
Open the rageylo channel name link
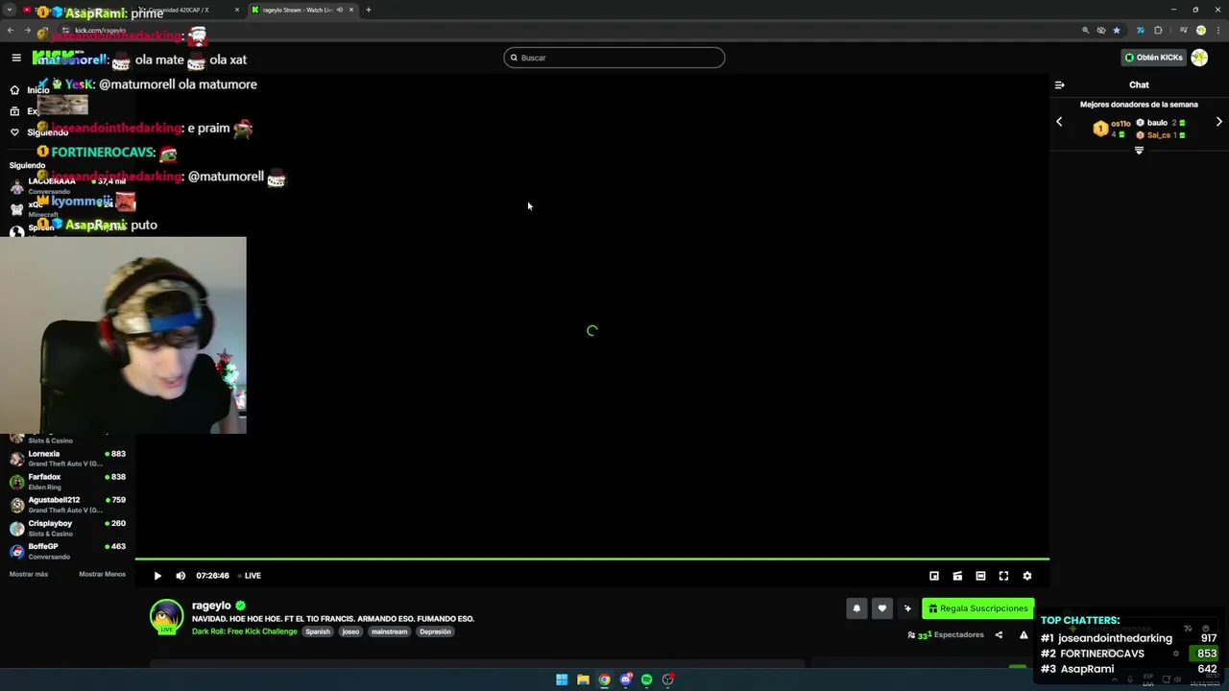(211, 606)
